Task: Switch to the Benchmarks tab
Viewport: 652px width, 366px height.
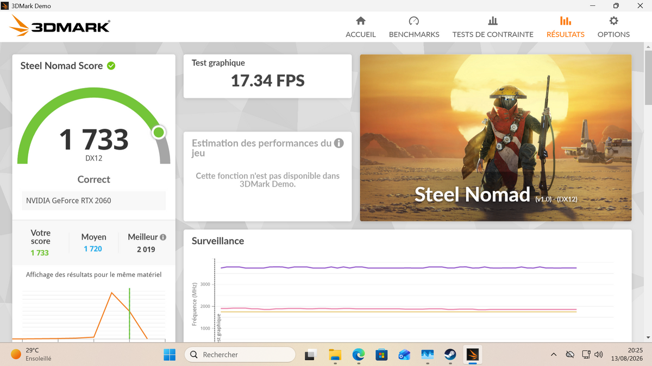Action: tap(414, 27)
